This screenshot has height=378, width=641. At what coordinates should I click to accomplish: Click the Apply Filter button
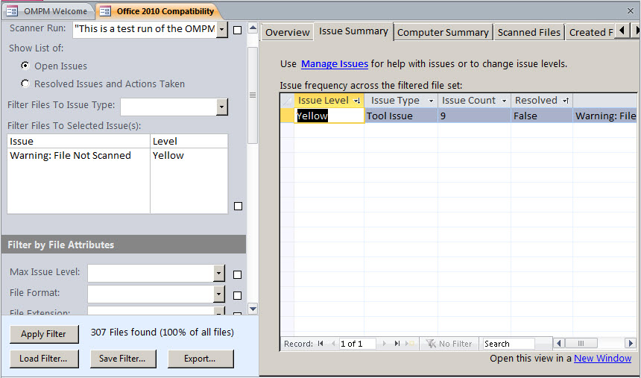(44, 334)
